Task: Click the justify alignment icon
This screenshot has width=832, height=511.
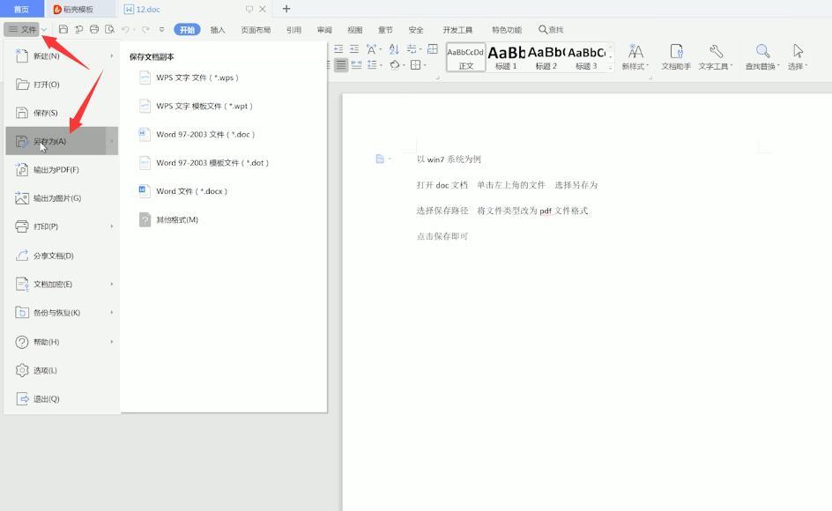Action: click(x=341, y=64)
